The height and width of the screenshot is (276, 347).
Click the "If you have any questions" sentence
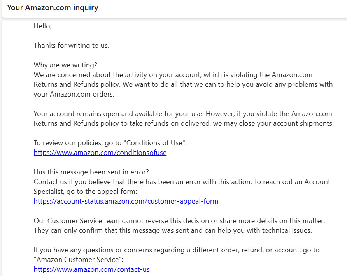pos(177,250)
